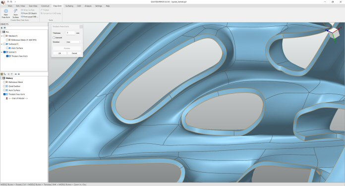The width and height of the screenshot is (345, 186).
Task: Collapse the Solids tree group
Action: point(2,52)
